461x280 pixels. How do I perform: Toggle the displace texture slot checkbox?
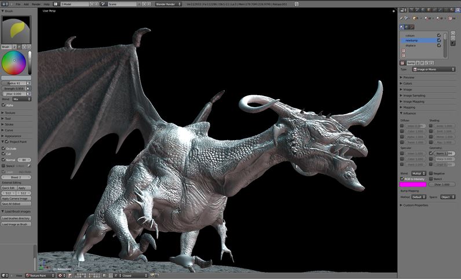(x=439, y=45)
